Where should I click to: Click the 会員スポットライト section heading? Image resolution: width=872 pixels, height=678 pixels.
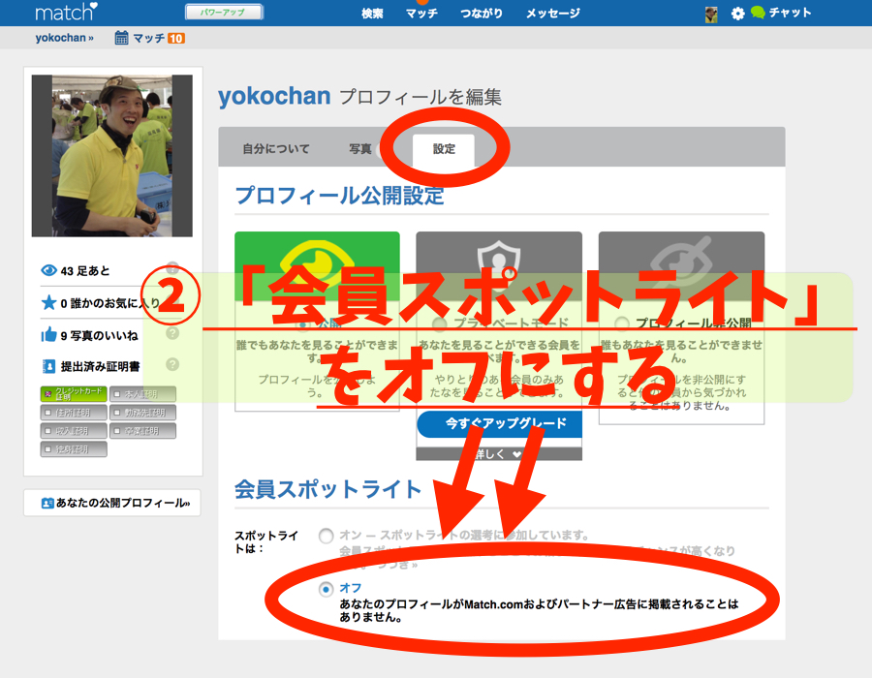tap(328, 489)
